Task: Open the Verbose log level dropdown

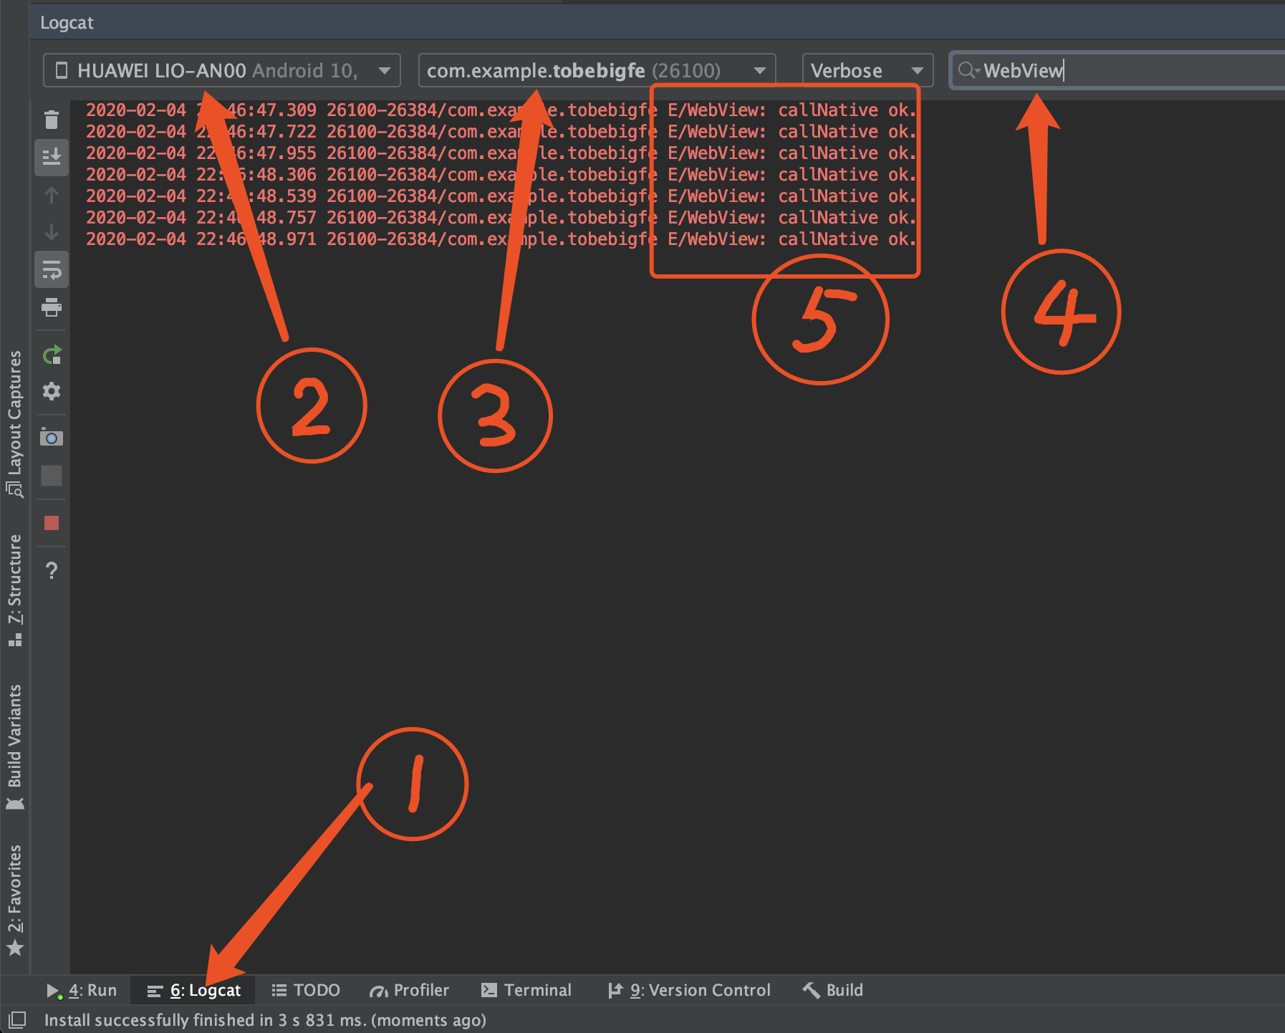Action: pyautogui.click(x=867, y=70)
